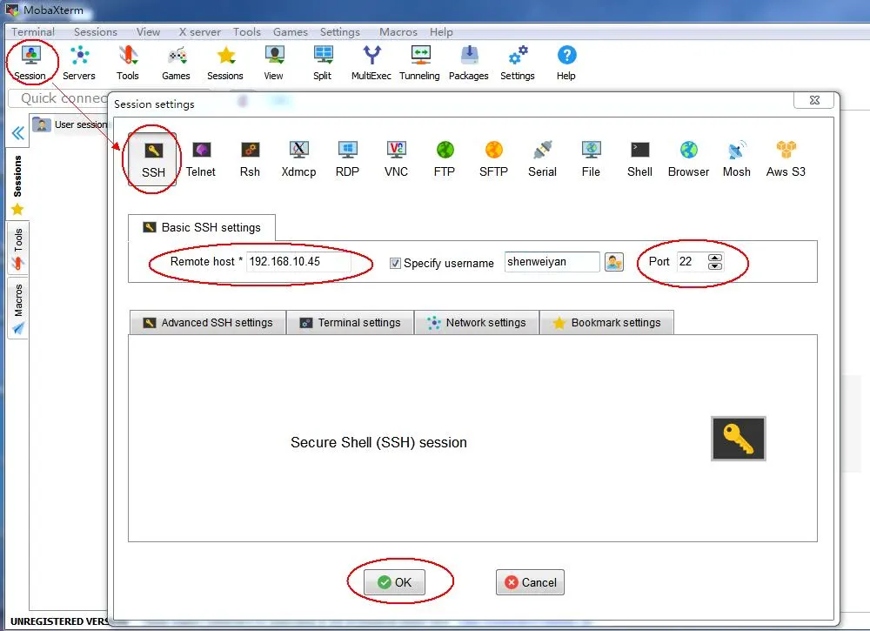Image resolution: width=870 pixels, height=631 pixels.
Task: Select the Basic SSH settings tab
Action: click(x=202, y=227)
